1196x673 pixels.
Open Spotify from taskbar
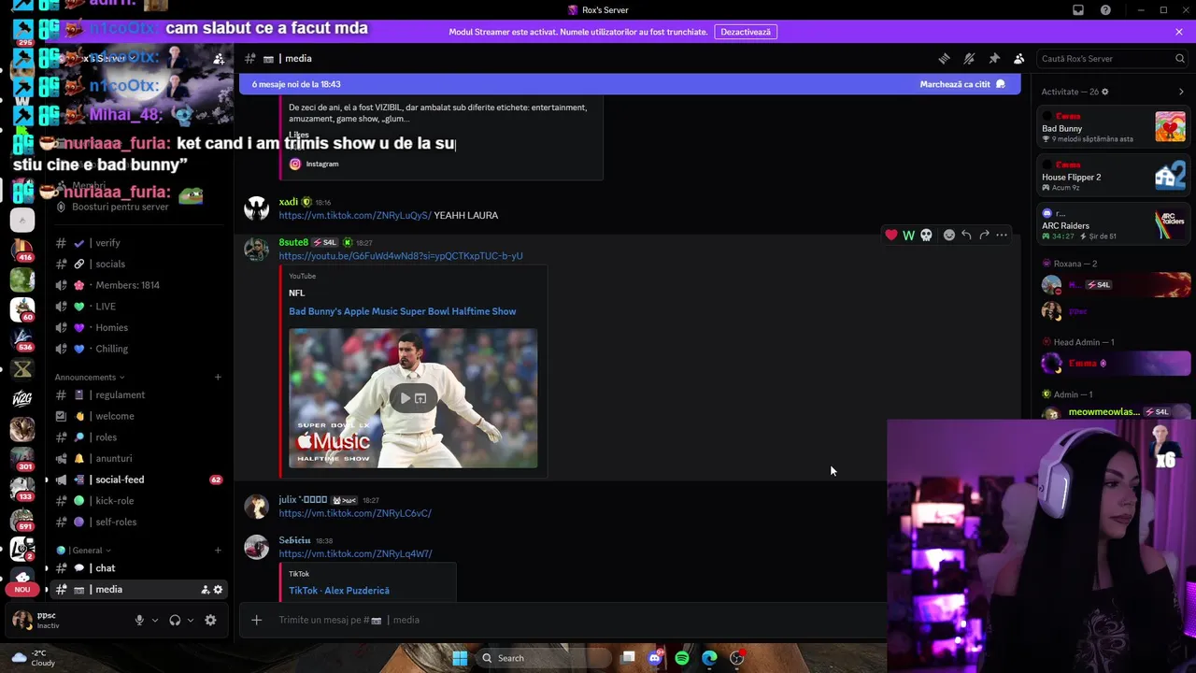tap(682, 658)
